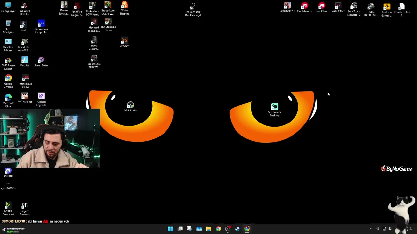
Task: Open Microsoft Edge desktop shortcut
Action: (x=8, y=100)
